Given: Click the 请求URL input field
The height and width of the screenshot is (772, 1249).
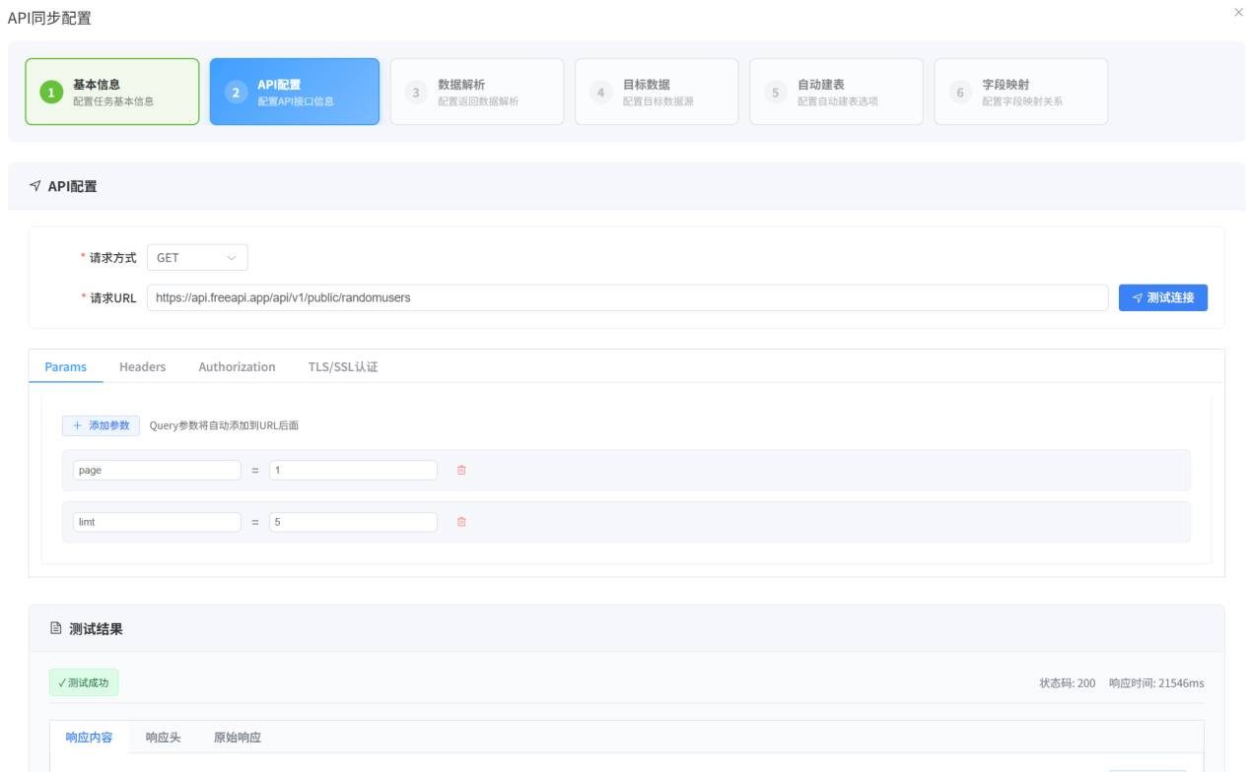Looking at the screenshot, I should (x=628, y=297).
